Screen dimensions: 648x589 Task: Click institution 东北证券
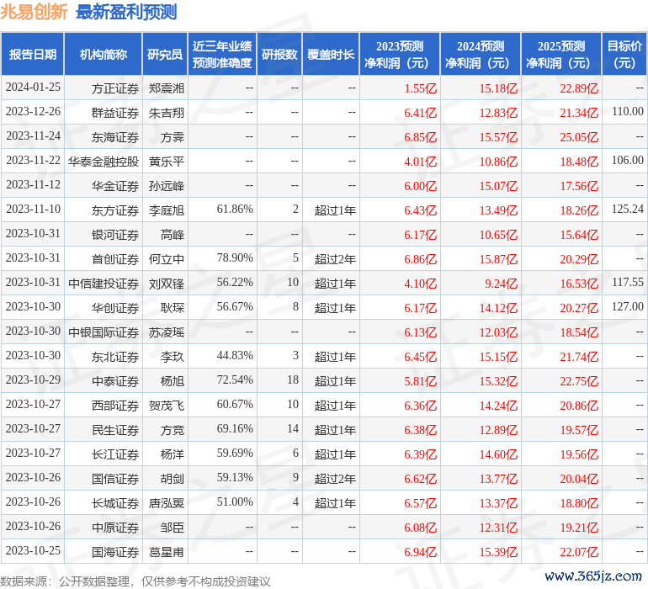pos(115,357)
